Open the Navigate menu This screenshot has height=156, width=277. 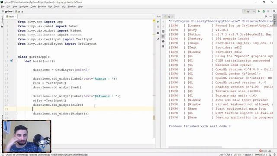click(24, 6)
